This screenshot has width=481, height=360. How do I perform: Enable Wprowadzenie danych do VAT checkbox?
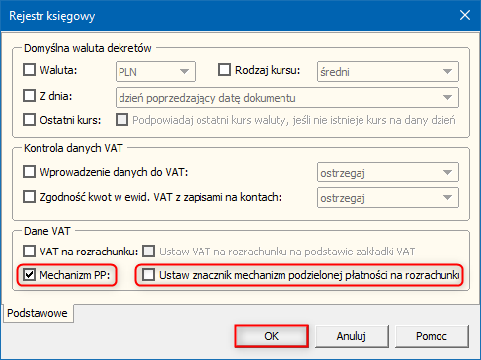29,172
